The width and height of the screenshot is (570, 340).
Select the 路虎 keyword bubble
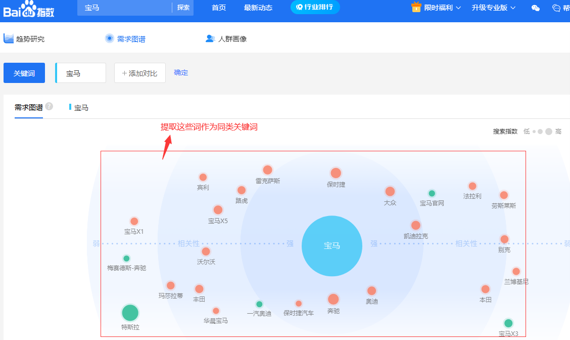tap(242, 190)
